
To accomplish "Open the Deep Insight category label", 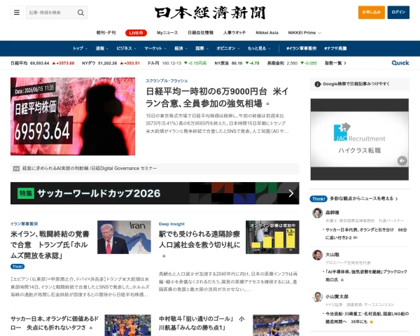I will click(x=171, y=224).
